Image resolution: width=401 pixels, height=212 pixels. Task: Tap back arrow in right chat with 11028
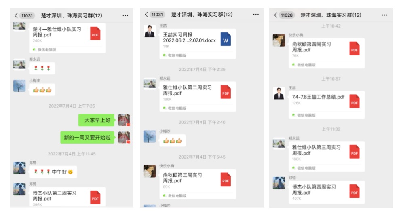[275, 15]
